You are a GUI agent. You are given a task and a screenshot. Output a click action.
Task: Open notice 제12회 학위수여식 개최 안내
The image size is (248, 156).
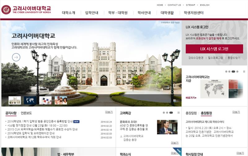click(34, 137)
